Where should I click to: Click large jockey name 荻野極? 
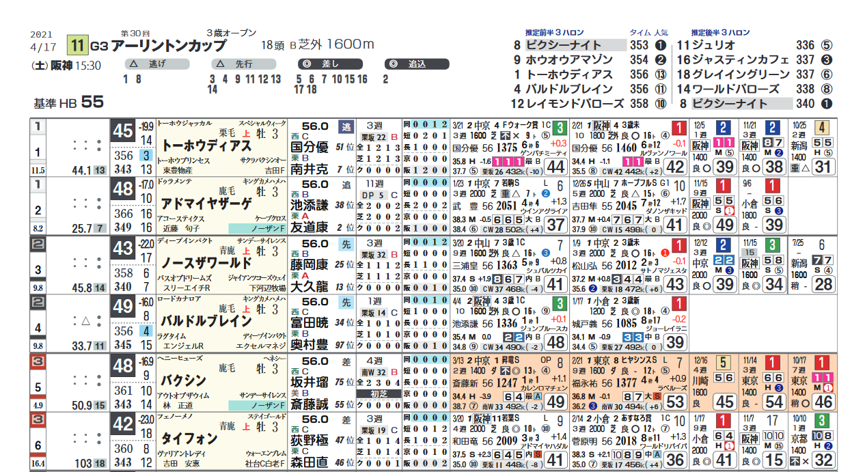(x=309, y=441)
